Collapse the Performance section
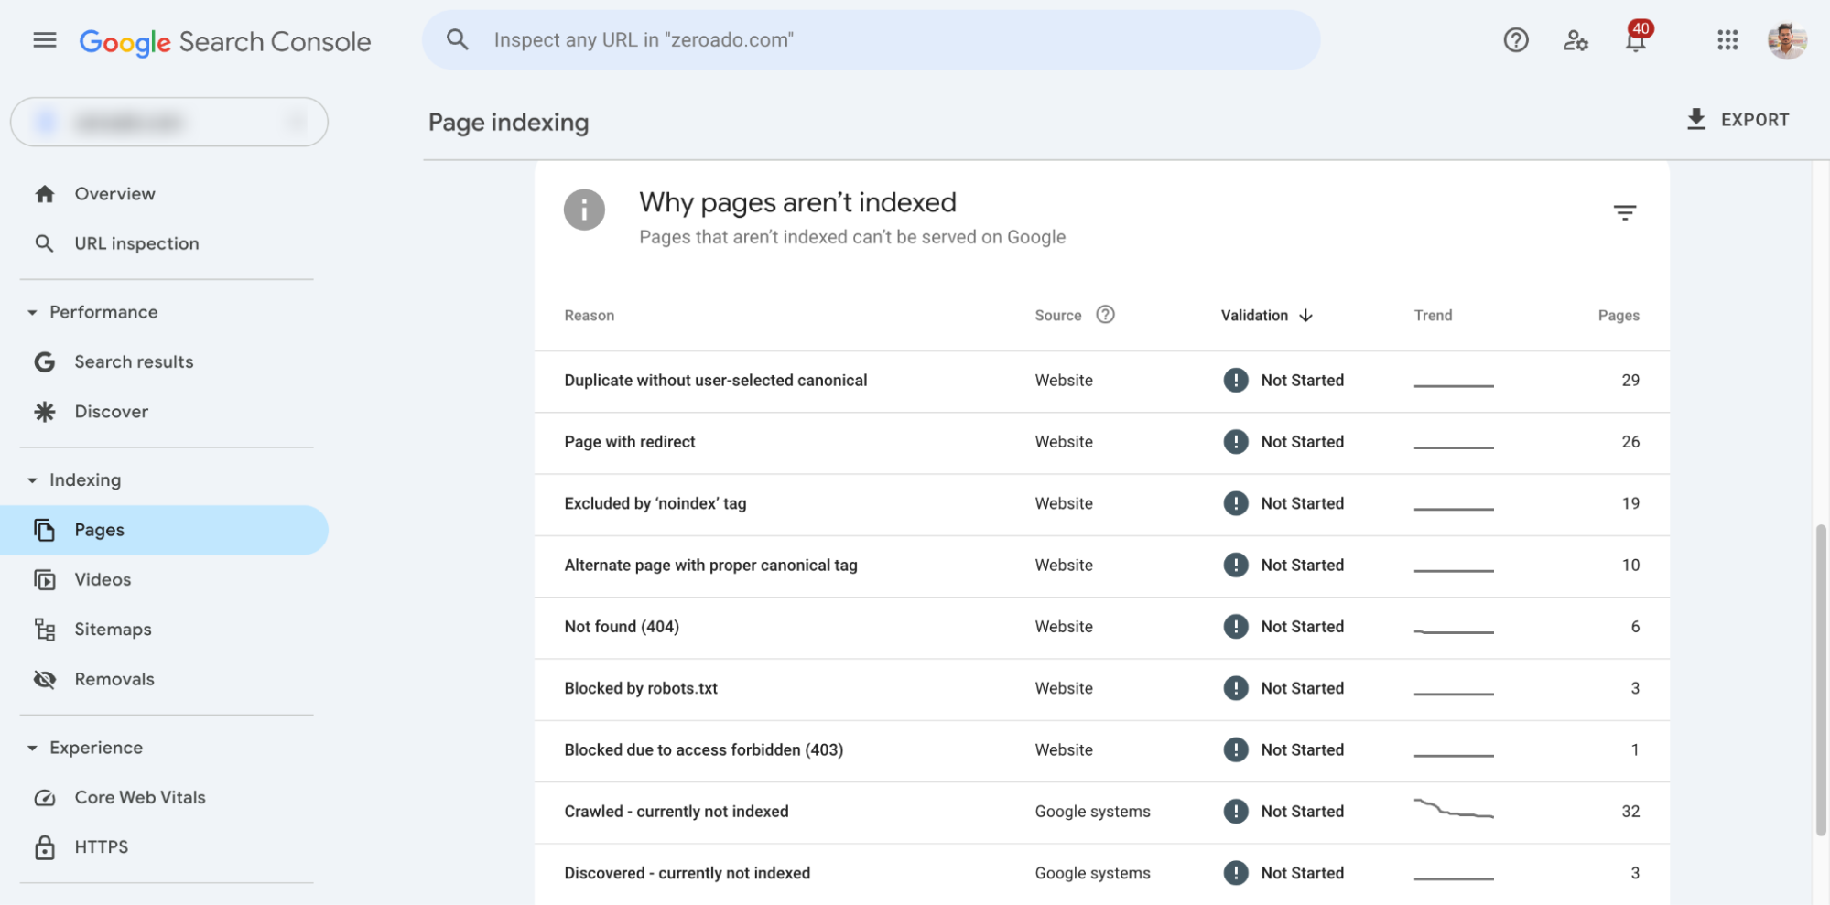1830x905 pixels. [x=32, y=311]
